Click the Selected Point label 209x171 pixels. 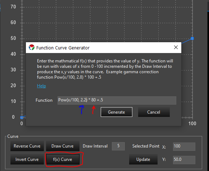146,146
